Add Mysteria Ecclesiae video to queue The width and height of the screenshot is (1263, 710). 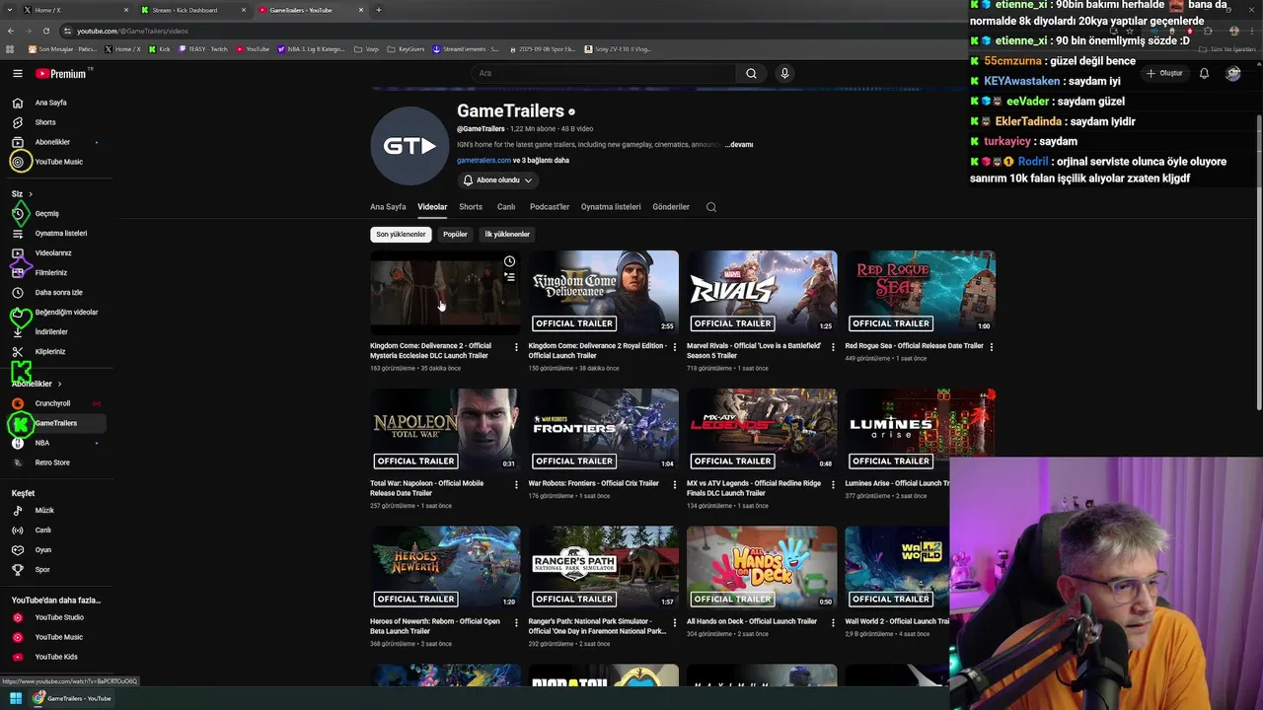509,277
